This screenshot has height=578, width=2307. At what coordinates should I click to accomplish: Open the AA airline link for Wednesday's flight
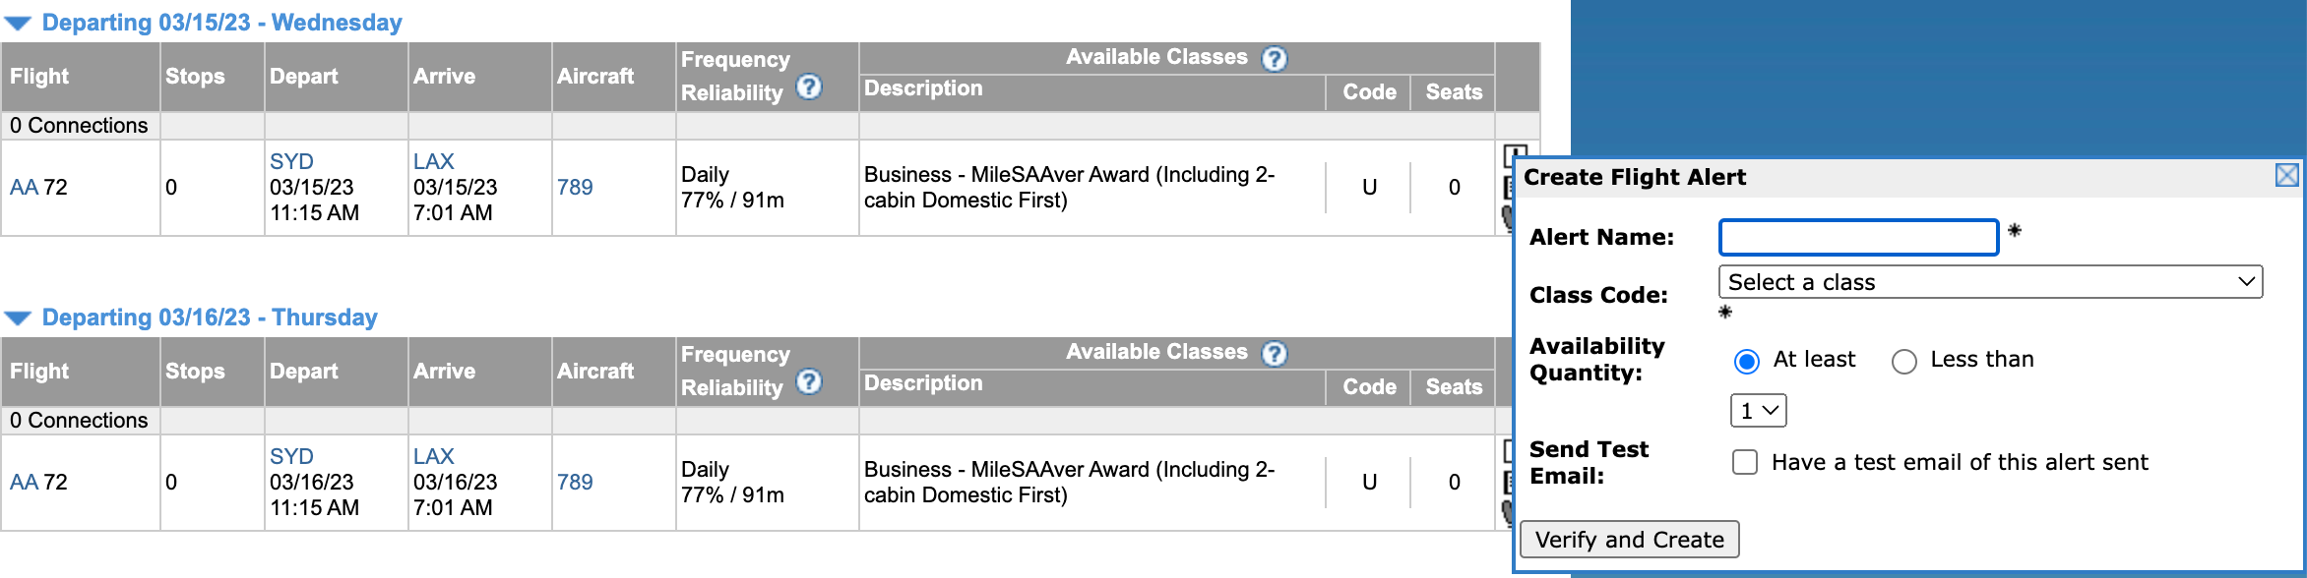[24, 188]
